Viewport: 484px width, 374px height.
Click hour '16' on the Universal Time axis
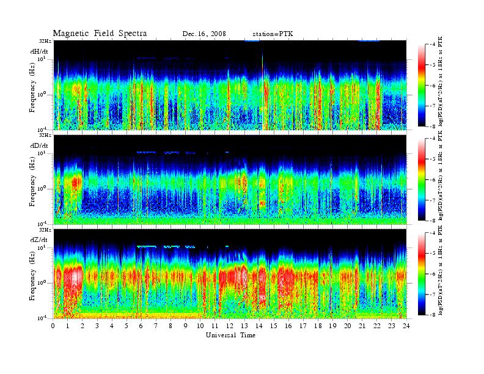tap(288, 326)
